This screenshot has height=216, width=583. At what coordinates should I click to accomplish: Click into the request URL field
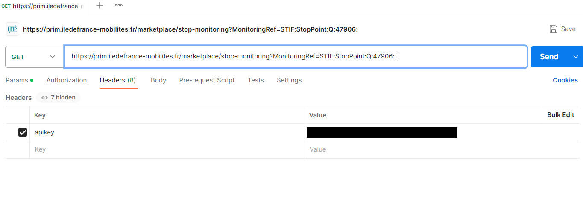pyautogui.click(x=296, y=57)
